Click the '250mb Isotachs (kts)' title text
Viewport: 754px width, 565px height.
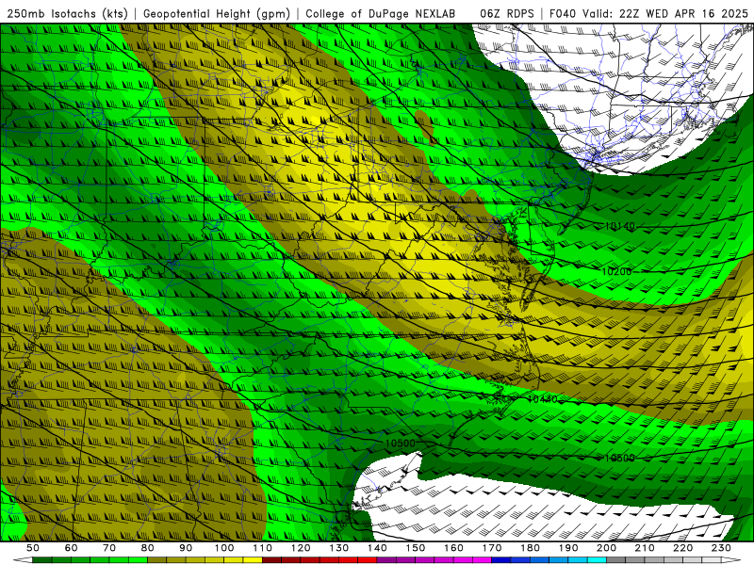(x=68, y=14)
